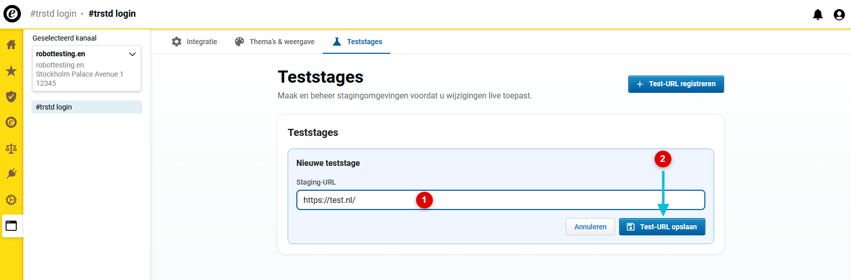The width and height of the screenshot is (851, 280).
Task: Click the flask icon on Teststages tab
Action: 337,42
